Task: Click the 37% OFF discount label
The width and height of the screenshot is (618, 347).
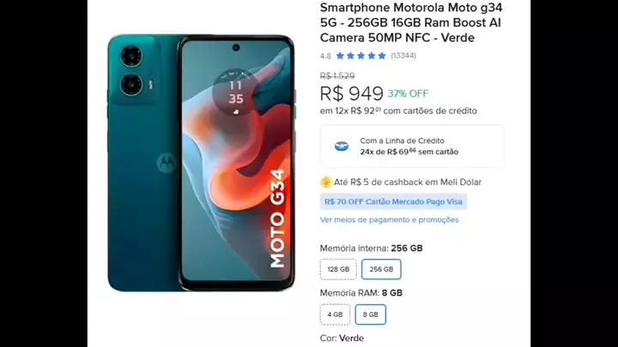Action: pyautogui.click(x=408, y=93)
